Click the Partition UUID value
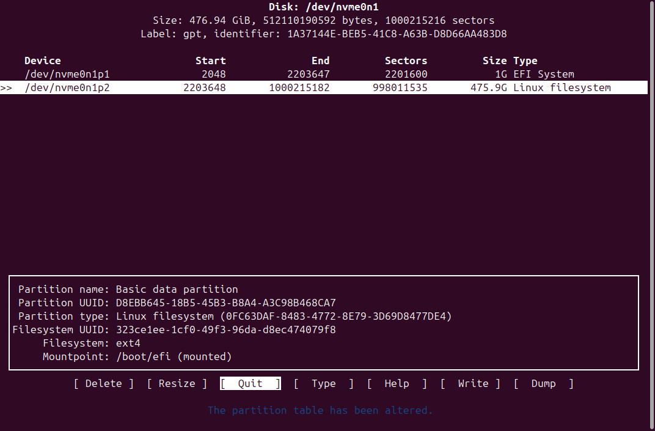655x431 pixels. click(x=225, y=303)
